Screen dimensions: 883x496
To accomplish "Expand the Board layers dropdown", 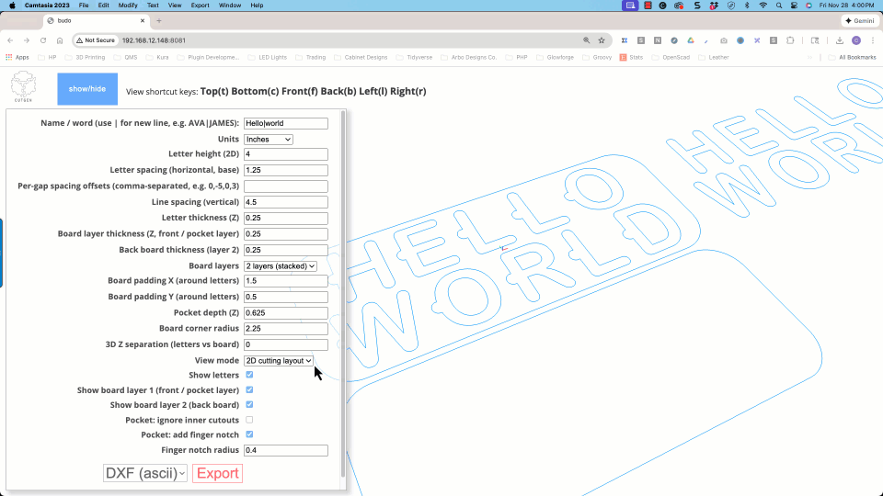I will coord(281,265).
